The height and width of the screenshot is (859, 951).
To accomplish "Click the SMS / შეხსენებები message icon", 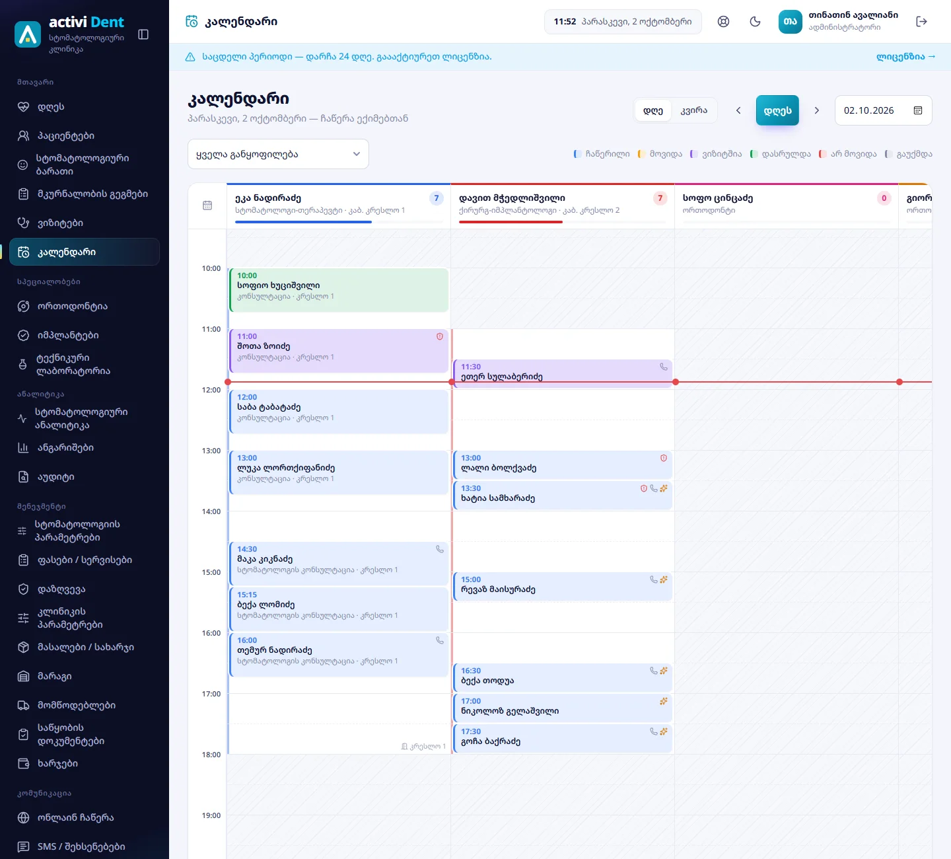I will tap(23, 847).
